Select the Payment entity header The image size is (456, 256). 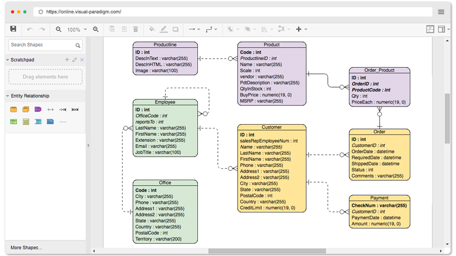pos(380,198)
